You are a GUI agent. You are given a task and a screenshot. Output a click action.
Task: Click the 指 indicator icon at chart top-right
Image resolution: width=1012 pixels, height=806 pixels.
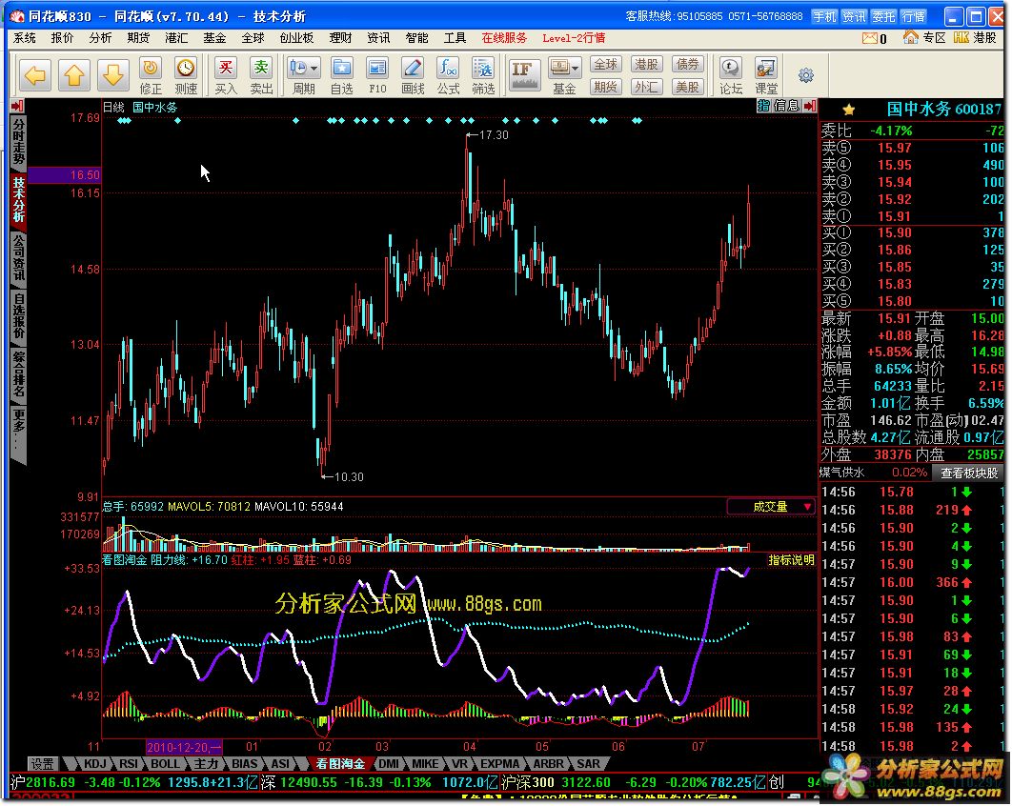[x=763, y=105]
